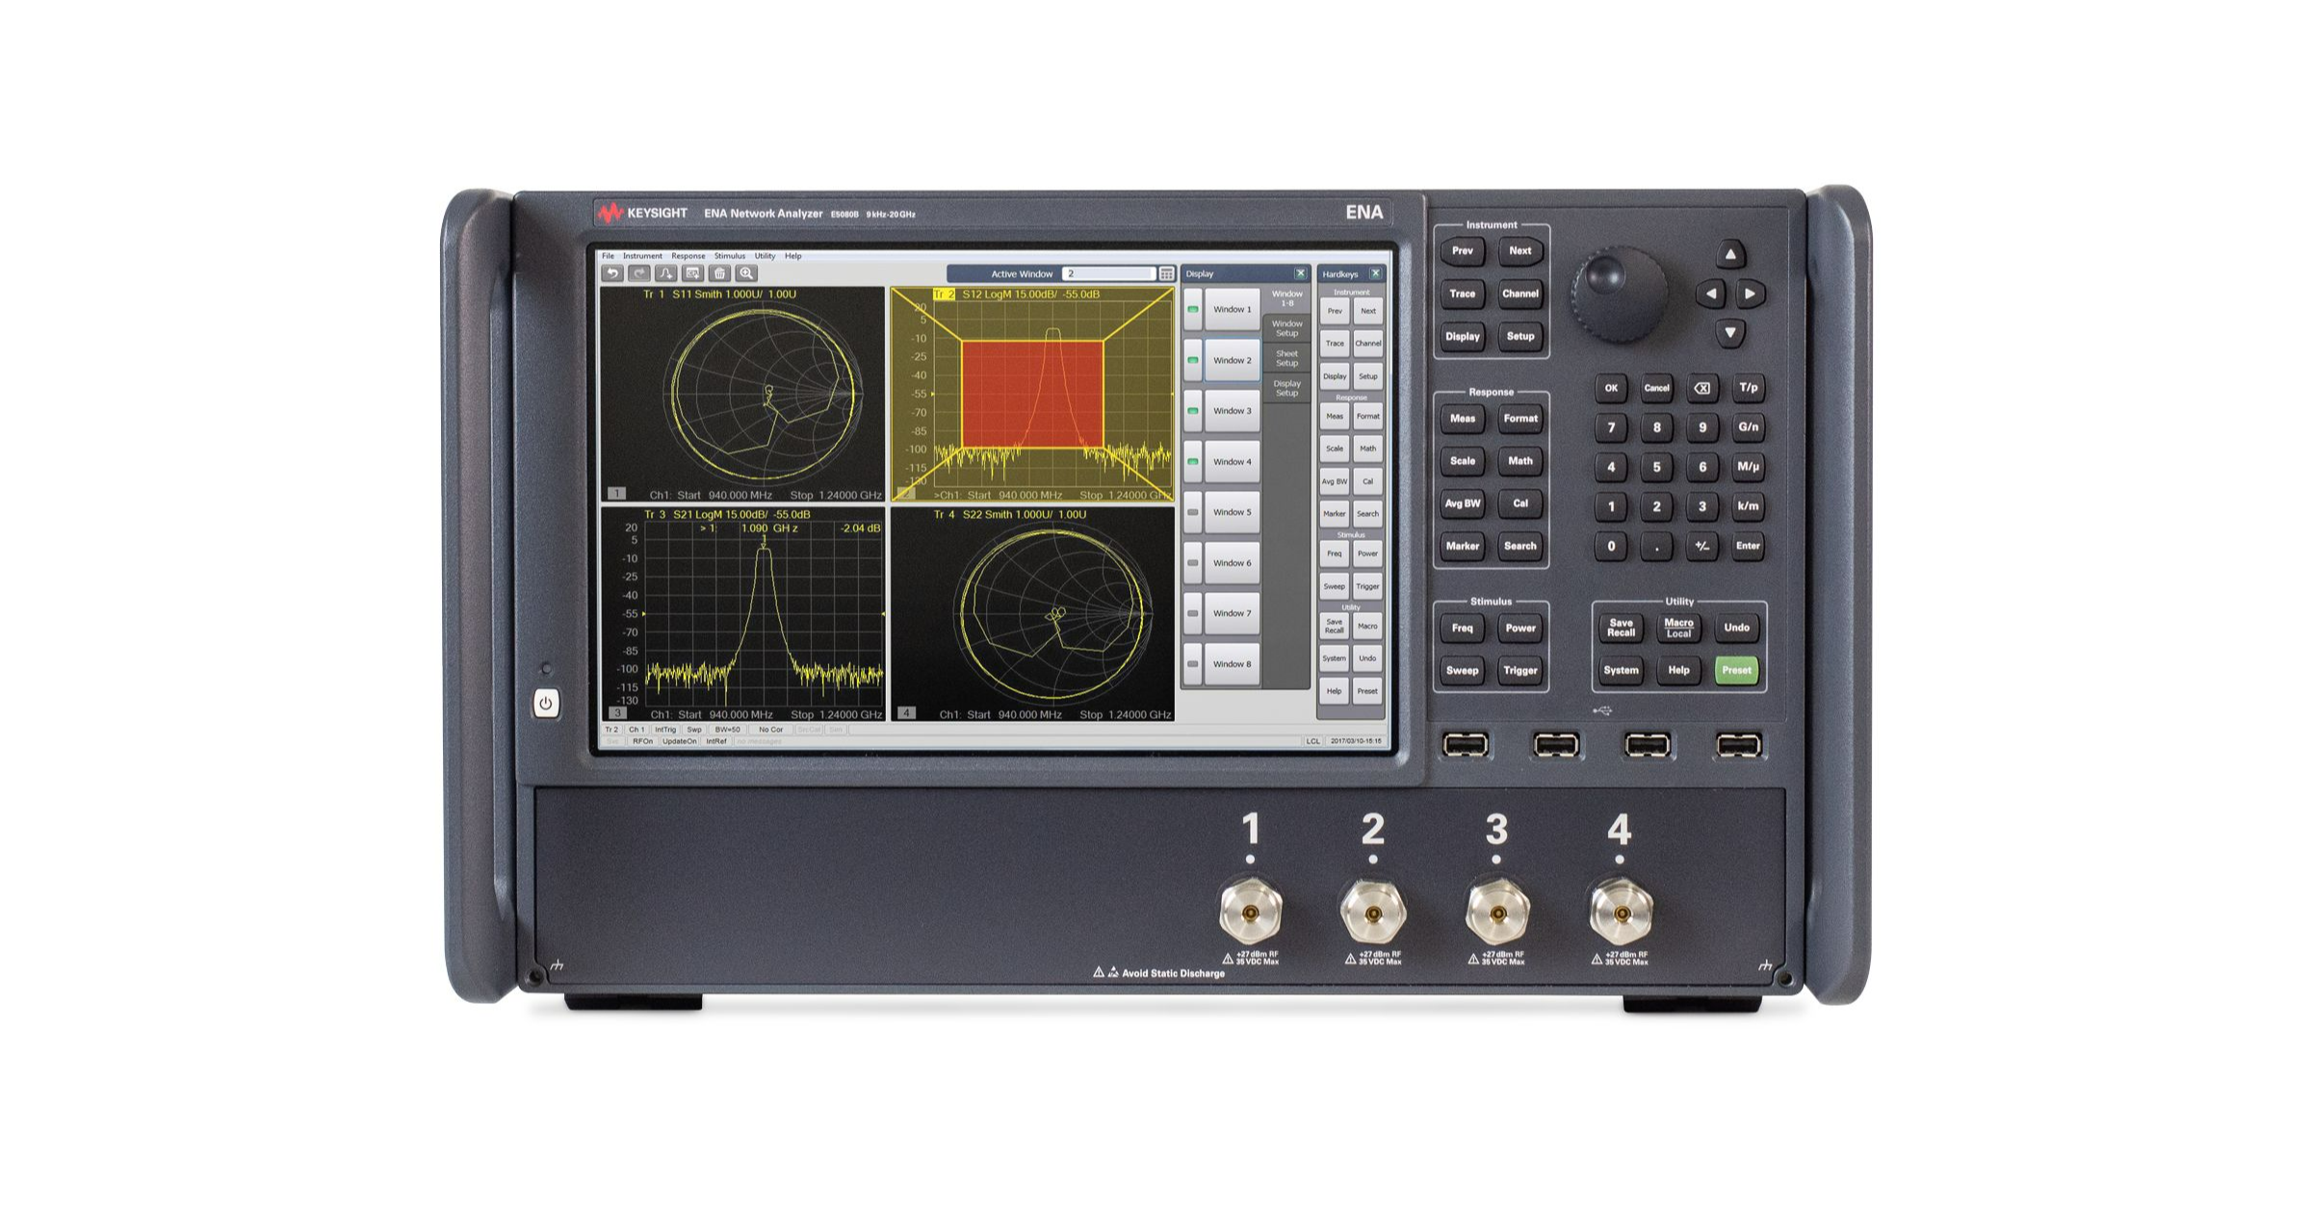Image resolution: width=2311 pixels, height=1208 pixels.
Task: Open the Active Window keypad icon
Action: 1166,274
